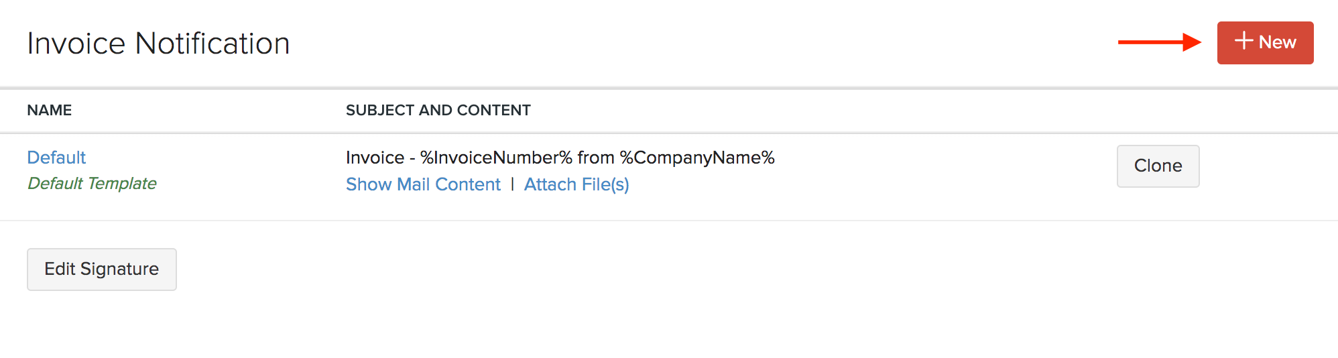Screen dimensions: 1338x358
Task: Click the Invoice Notification page heading
Action: tap(158, 44)
